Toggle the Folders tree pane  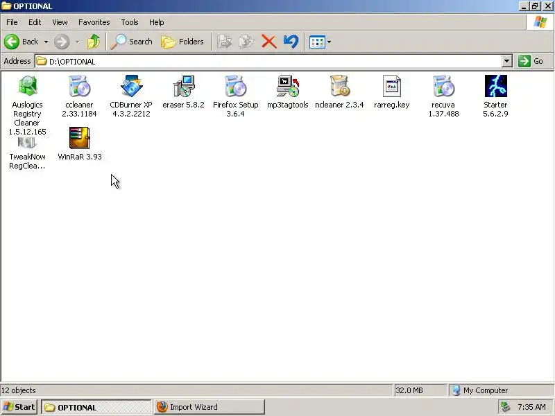pyautogui.click(x=182, y=42)
